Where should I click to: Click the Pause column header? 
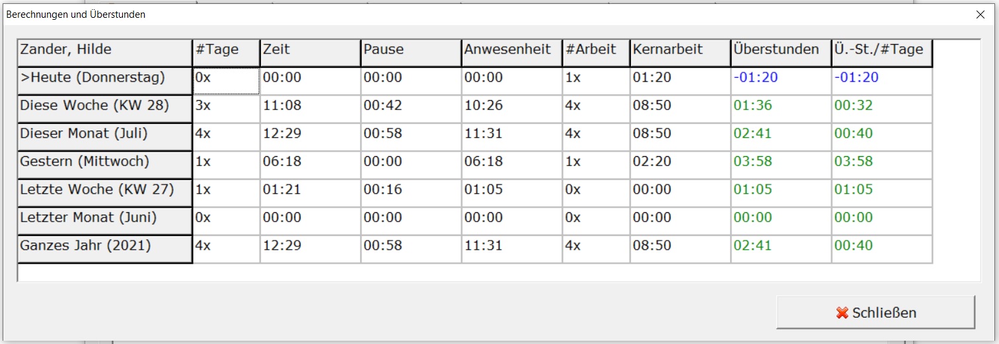[x=411, y=53]
